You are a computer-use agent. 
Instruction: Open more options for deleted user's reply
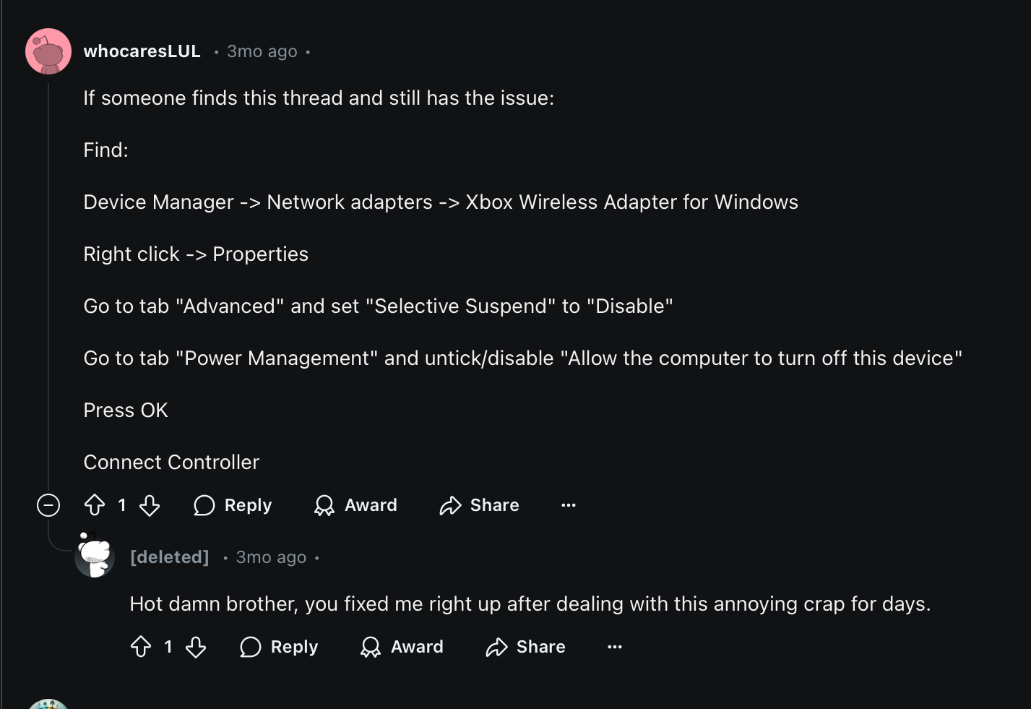[615, 647]
